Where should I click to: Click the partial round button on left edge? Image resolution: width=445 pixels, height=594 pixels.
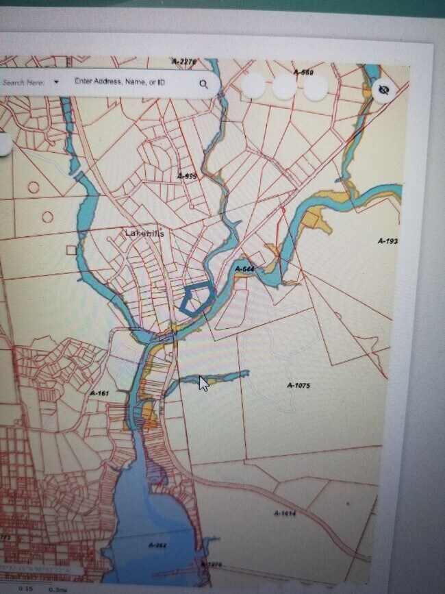pos(4,143)
